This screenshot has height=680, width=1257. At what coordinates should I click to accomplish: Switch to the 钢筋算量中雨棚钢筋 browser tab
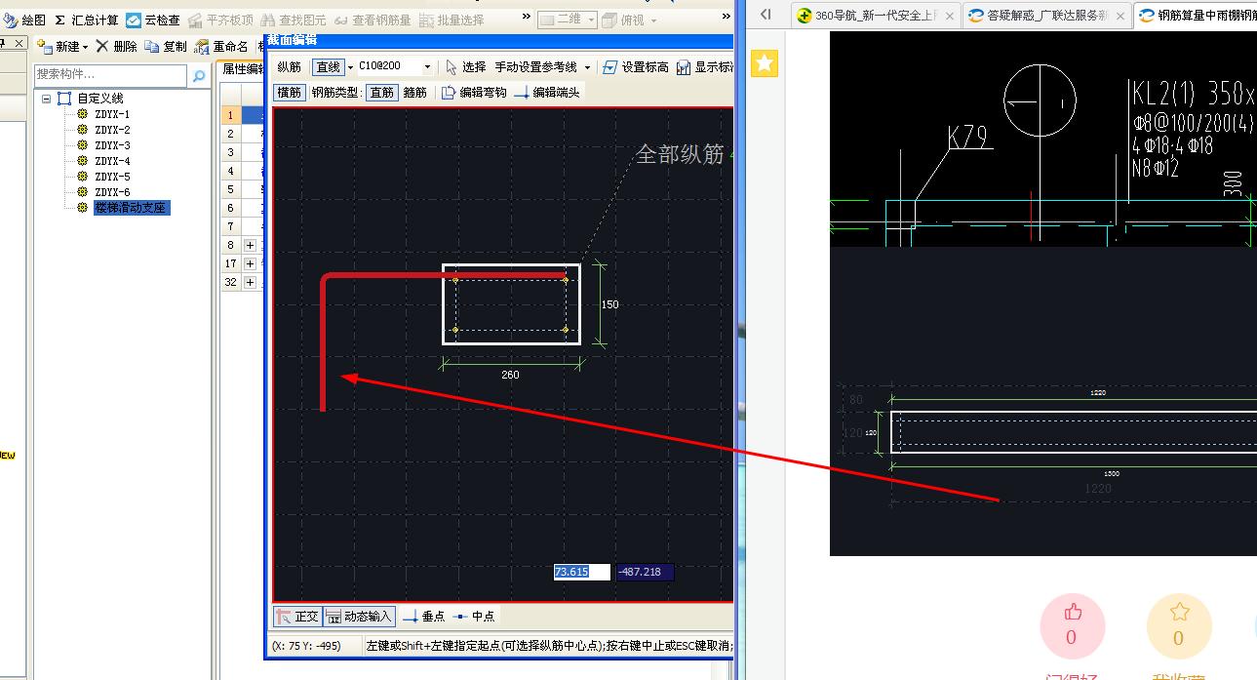[x=1197, y=16]
